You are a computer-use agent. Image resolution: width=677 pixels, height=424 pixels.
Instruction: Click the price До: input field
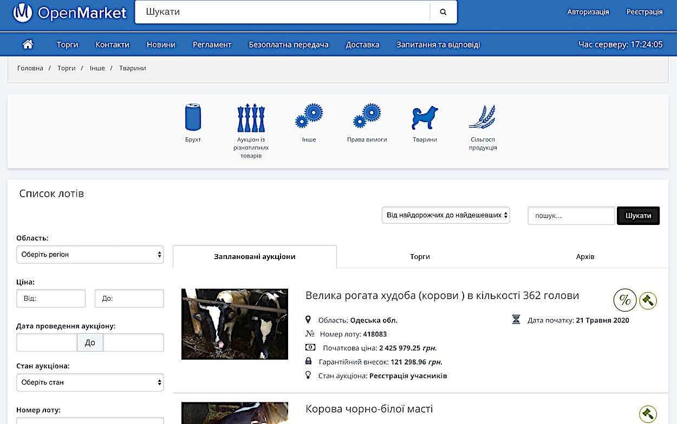point(129,299)
